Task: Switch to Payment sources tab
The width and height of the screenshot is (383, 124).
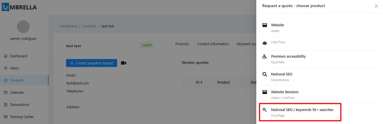Action: [x=246, y=44]
